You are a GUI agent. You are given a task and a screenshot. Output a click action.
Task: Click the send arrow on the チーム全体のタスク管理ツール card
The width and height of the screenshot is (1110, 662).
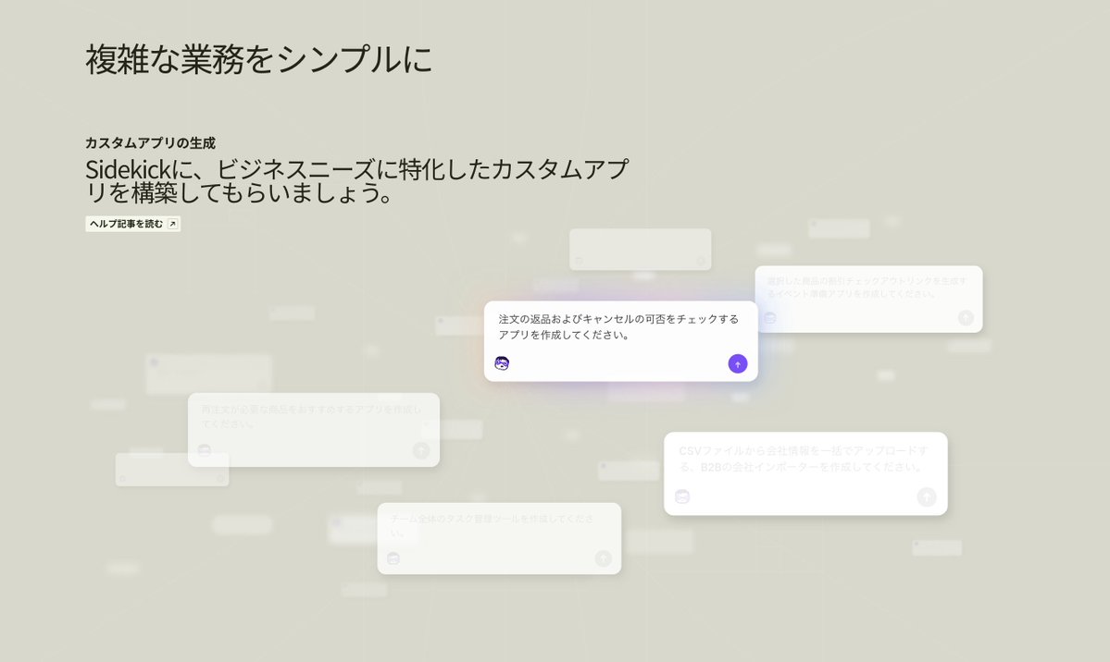click(x=603, y=558)
